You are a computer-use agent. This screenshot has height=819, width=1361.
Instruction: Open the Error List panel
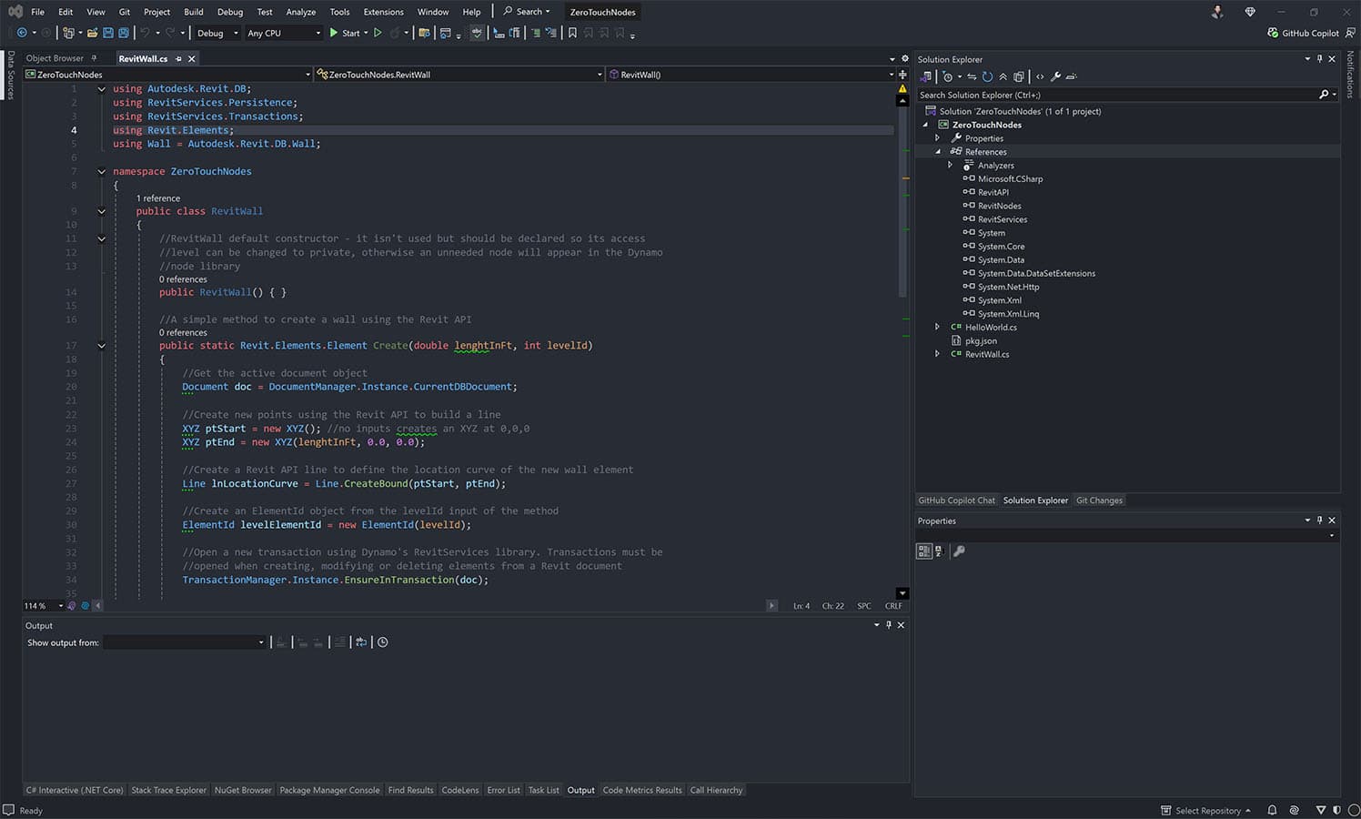[503, 790]
